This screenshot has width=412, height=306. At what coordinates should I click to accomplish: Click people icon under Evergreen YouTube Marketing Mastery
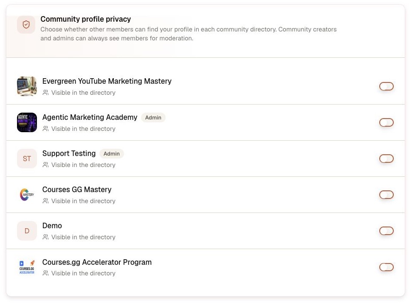pyautogui.click(x=46, y=93)
